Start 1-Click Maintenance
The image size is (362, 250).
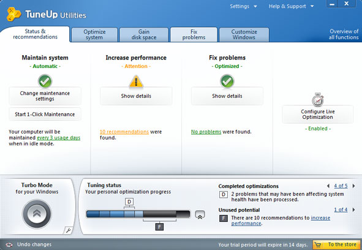point(45,114)
